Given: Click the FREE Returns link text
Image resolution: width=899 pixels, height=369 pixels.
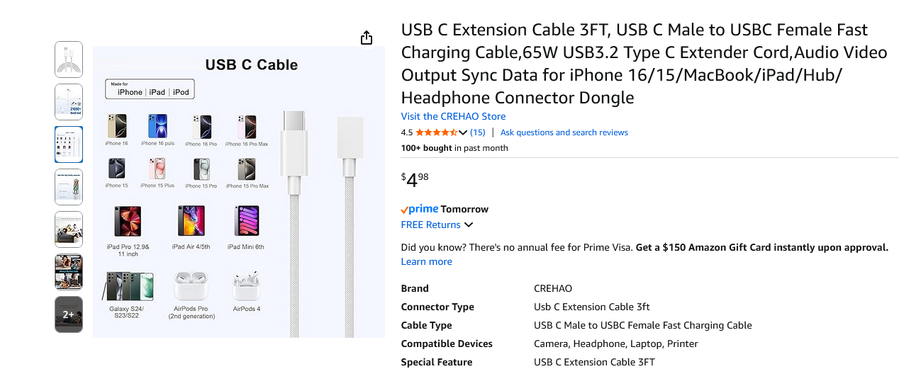Looking at the screenshot, I should tap(430, 225).
